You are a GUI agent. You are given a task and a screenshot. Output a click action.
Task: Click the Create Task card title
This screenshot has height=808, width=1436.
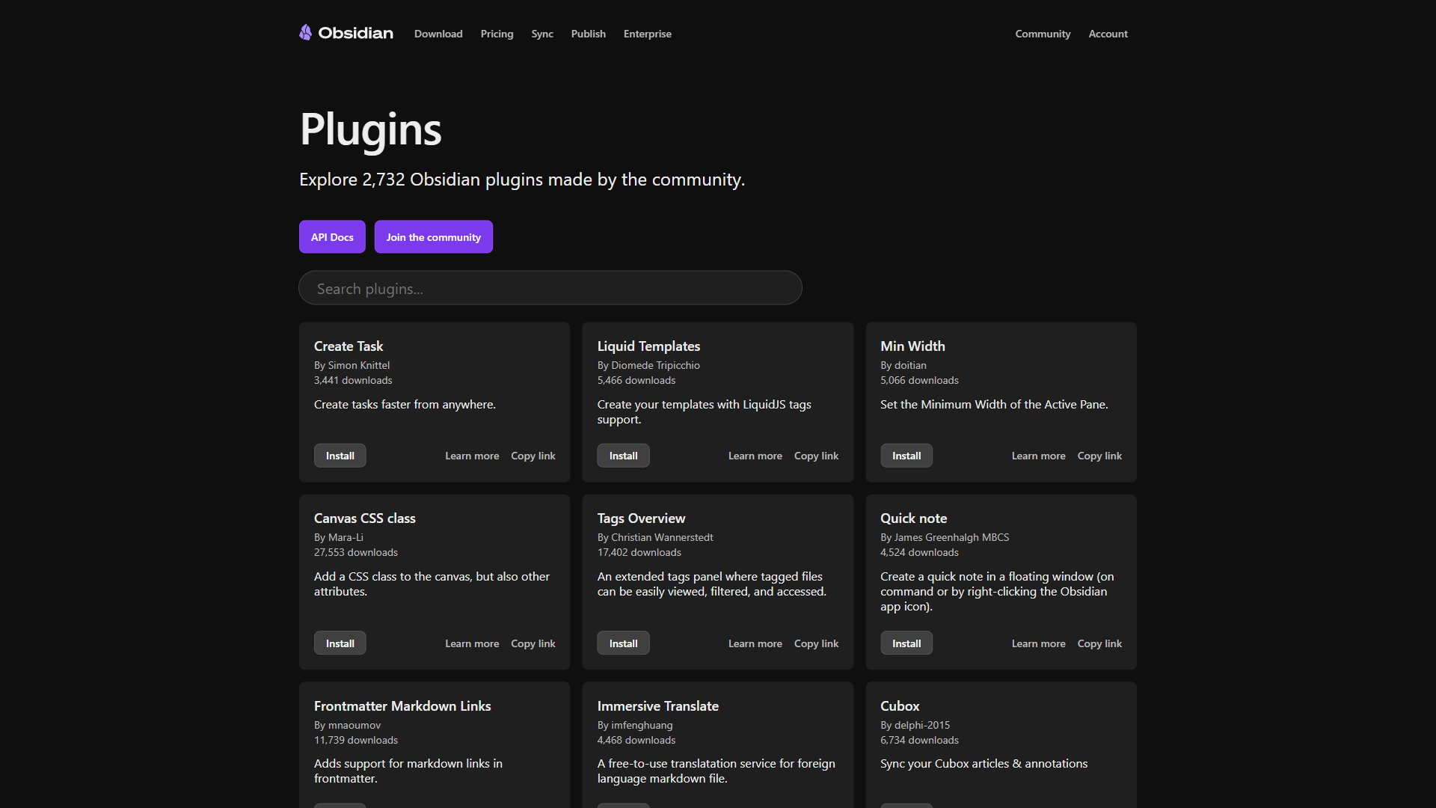point(349,346)
